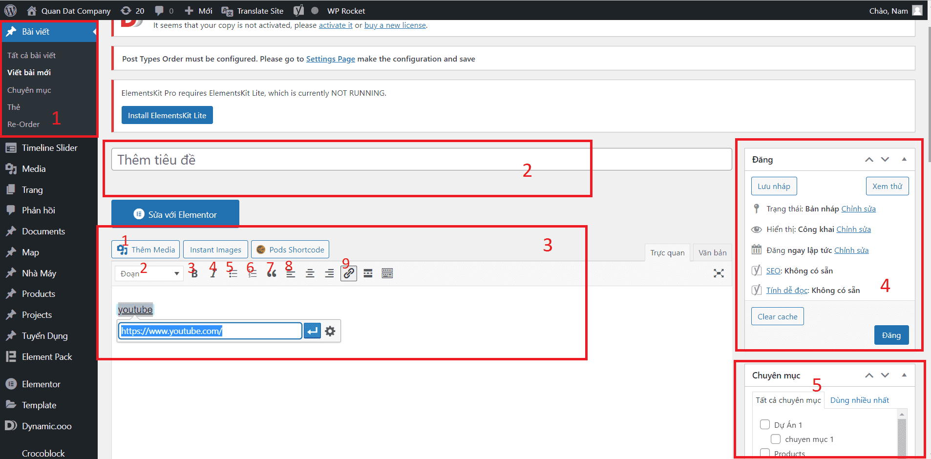Align text to the center
The width and height of the screenshot is (931, 459).
tap(310, 273)
